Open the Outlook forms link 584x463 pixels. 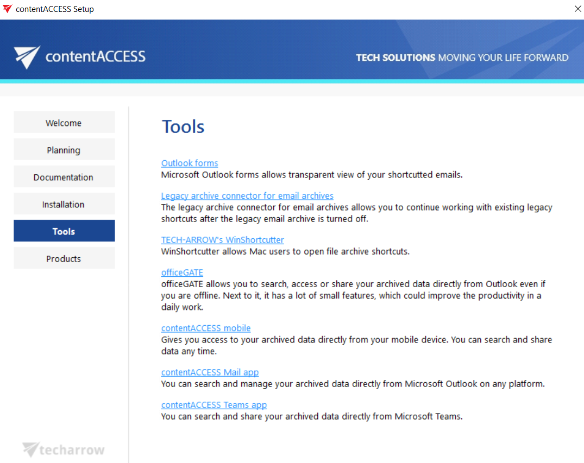[189, 163]
